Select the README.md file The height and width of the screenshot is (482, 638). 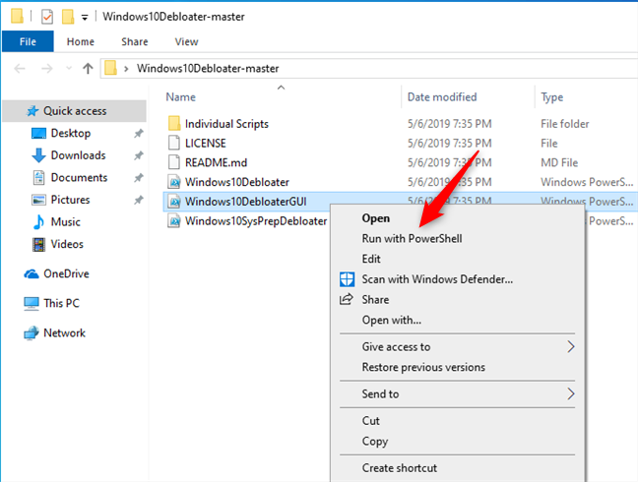tap(216, 162)
